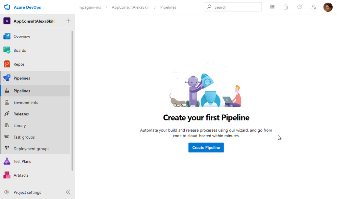The image size is (337, 199).
Task: Go to mpagani-ms organization breadcrumb
Action: click(89, 7)
